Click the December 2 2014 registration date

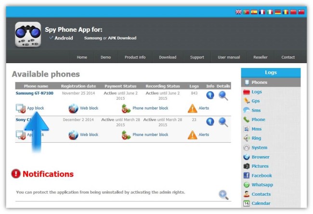pyautogui.click(x=78, y=120)
